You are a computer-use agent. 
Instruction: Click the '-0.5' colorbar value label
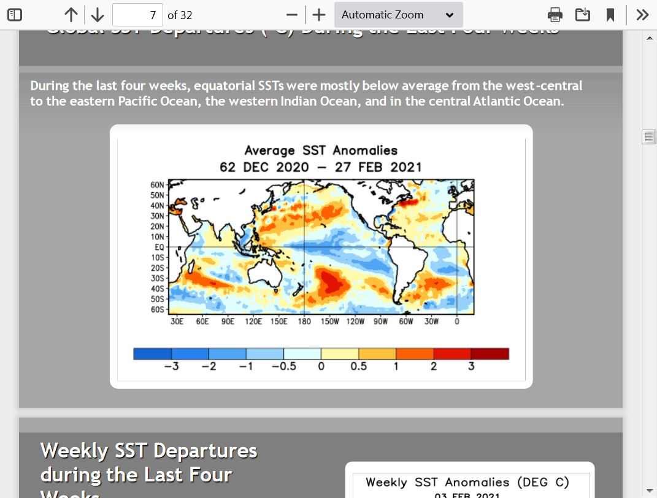[x=283, y=366]
